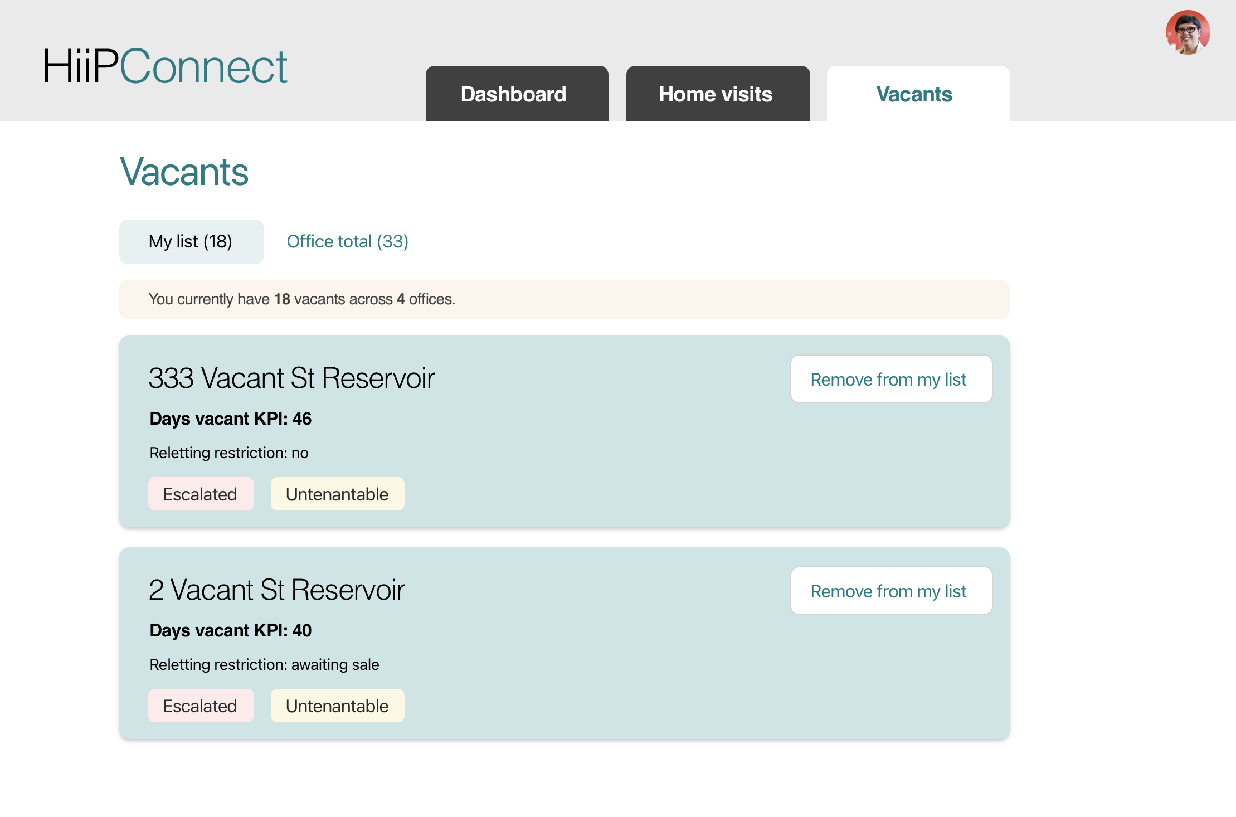The height and width of the screenshot is (817, 1236).
Task: Click Untenantable tag on 333 Vacant St
Action: (337, 494)
